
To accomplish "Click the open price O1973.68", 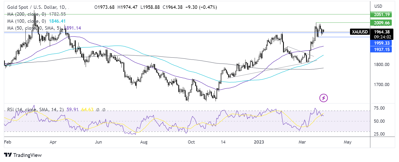I will click(x=105, y=7).
